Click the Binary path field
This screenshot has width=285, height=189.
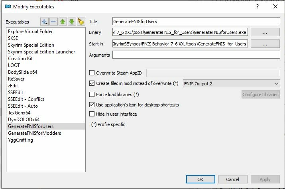click(x=180, y=32)
